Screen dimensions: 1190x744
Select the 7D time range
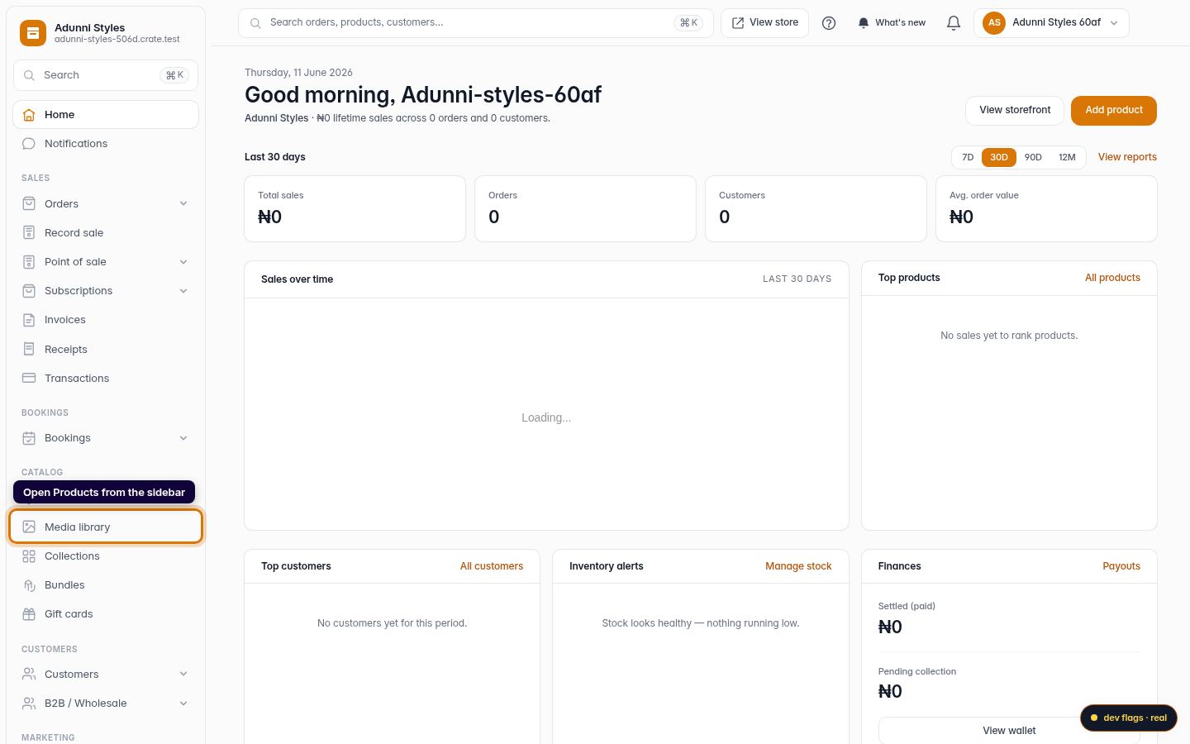pyautogui.click(x=968, y=157)
